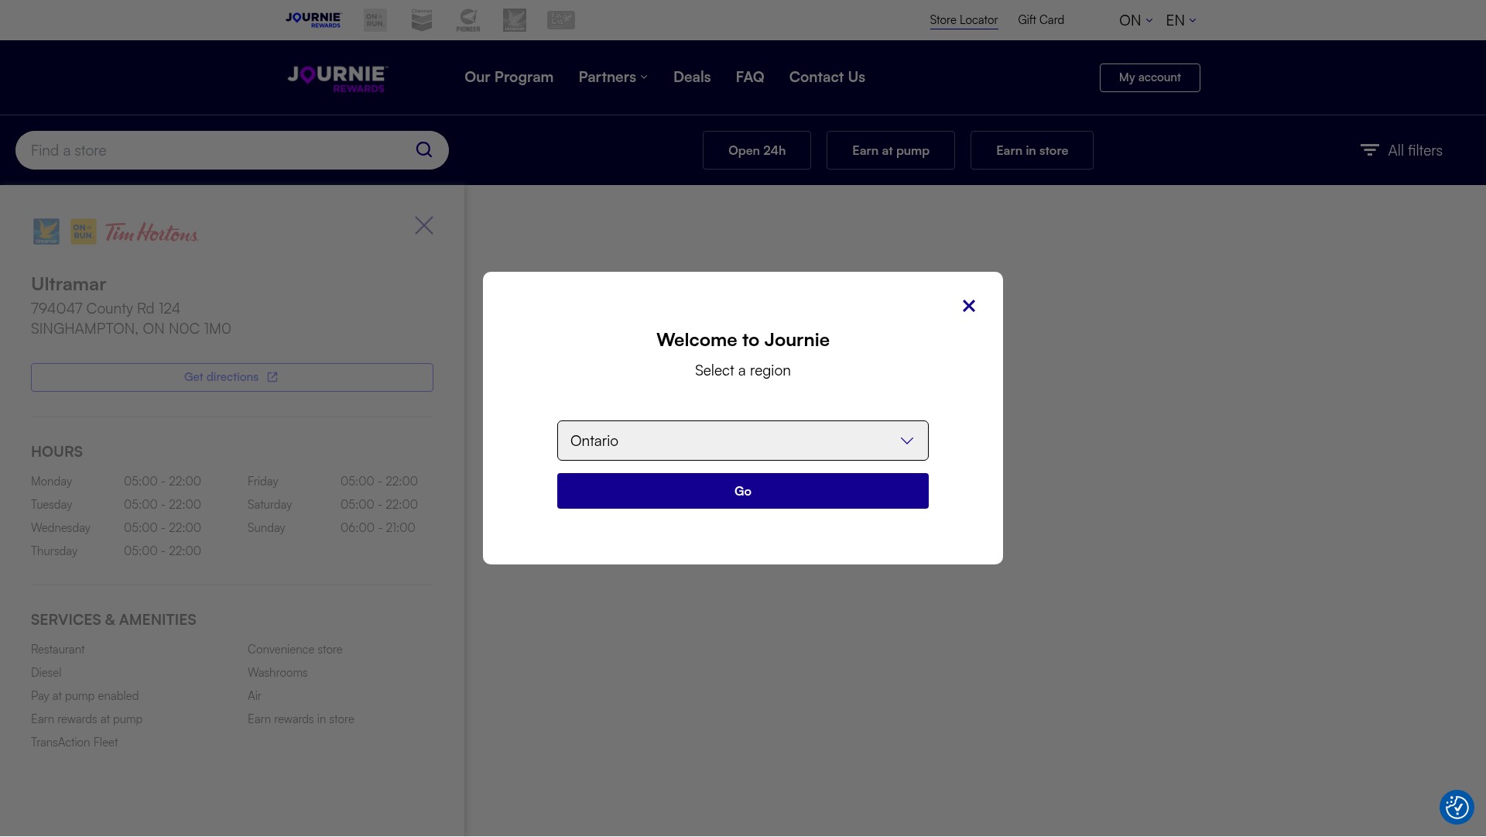The image size is (1486, 837).
Task: Click the search magnifier icon
Action: pyautogui.click(x=424, y=150)
